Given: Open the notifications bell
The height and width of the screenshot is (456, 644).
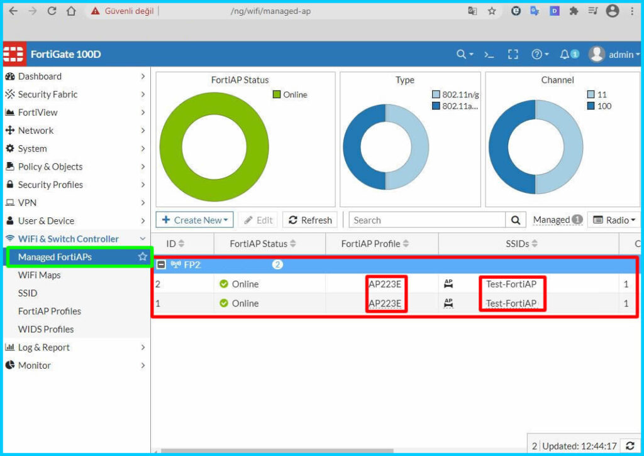Looking at the screenshot, I should pos(569,54).
